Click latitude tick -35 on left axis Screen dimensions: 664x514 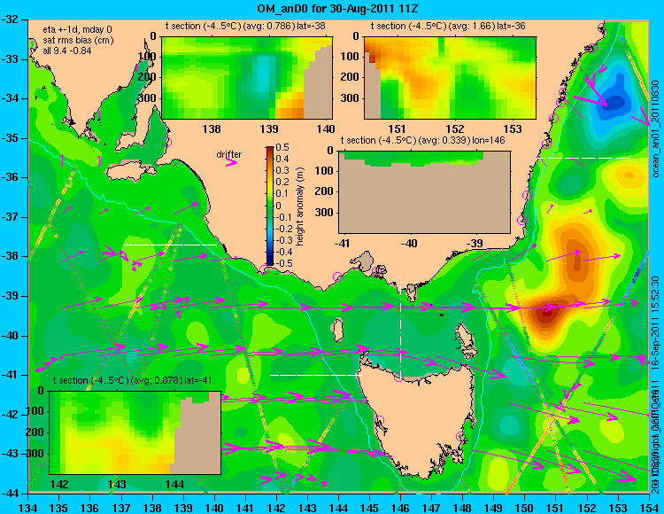click(10, 138)
